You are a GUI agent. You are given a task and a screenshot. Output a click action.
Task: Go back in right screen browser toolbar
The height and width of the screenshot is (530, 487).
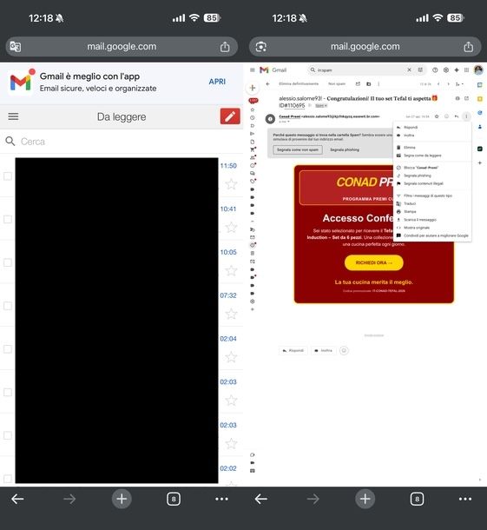coord(260,499)
